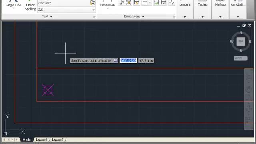Restore the drawing window
This screenshot has height=144, width=256.
pyautogui.click(x=244, y=26)
